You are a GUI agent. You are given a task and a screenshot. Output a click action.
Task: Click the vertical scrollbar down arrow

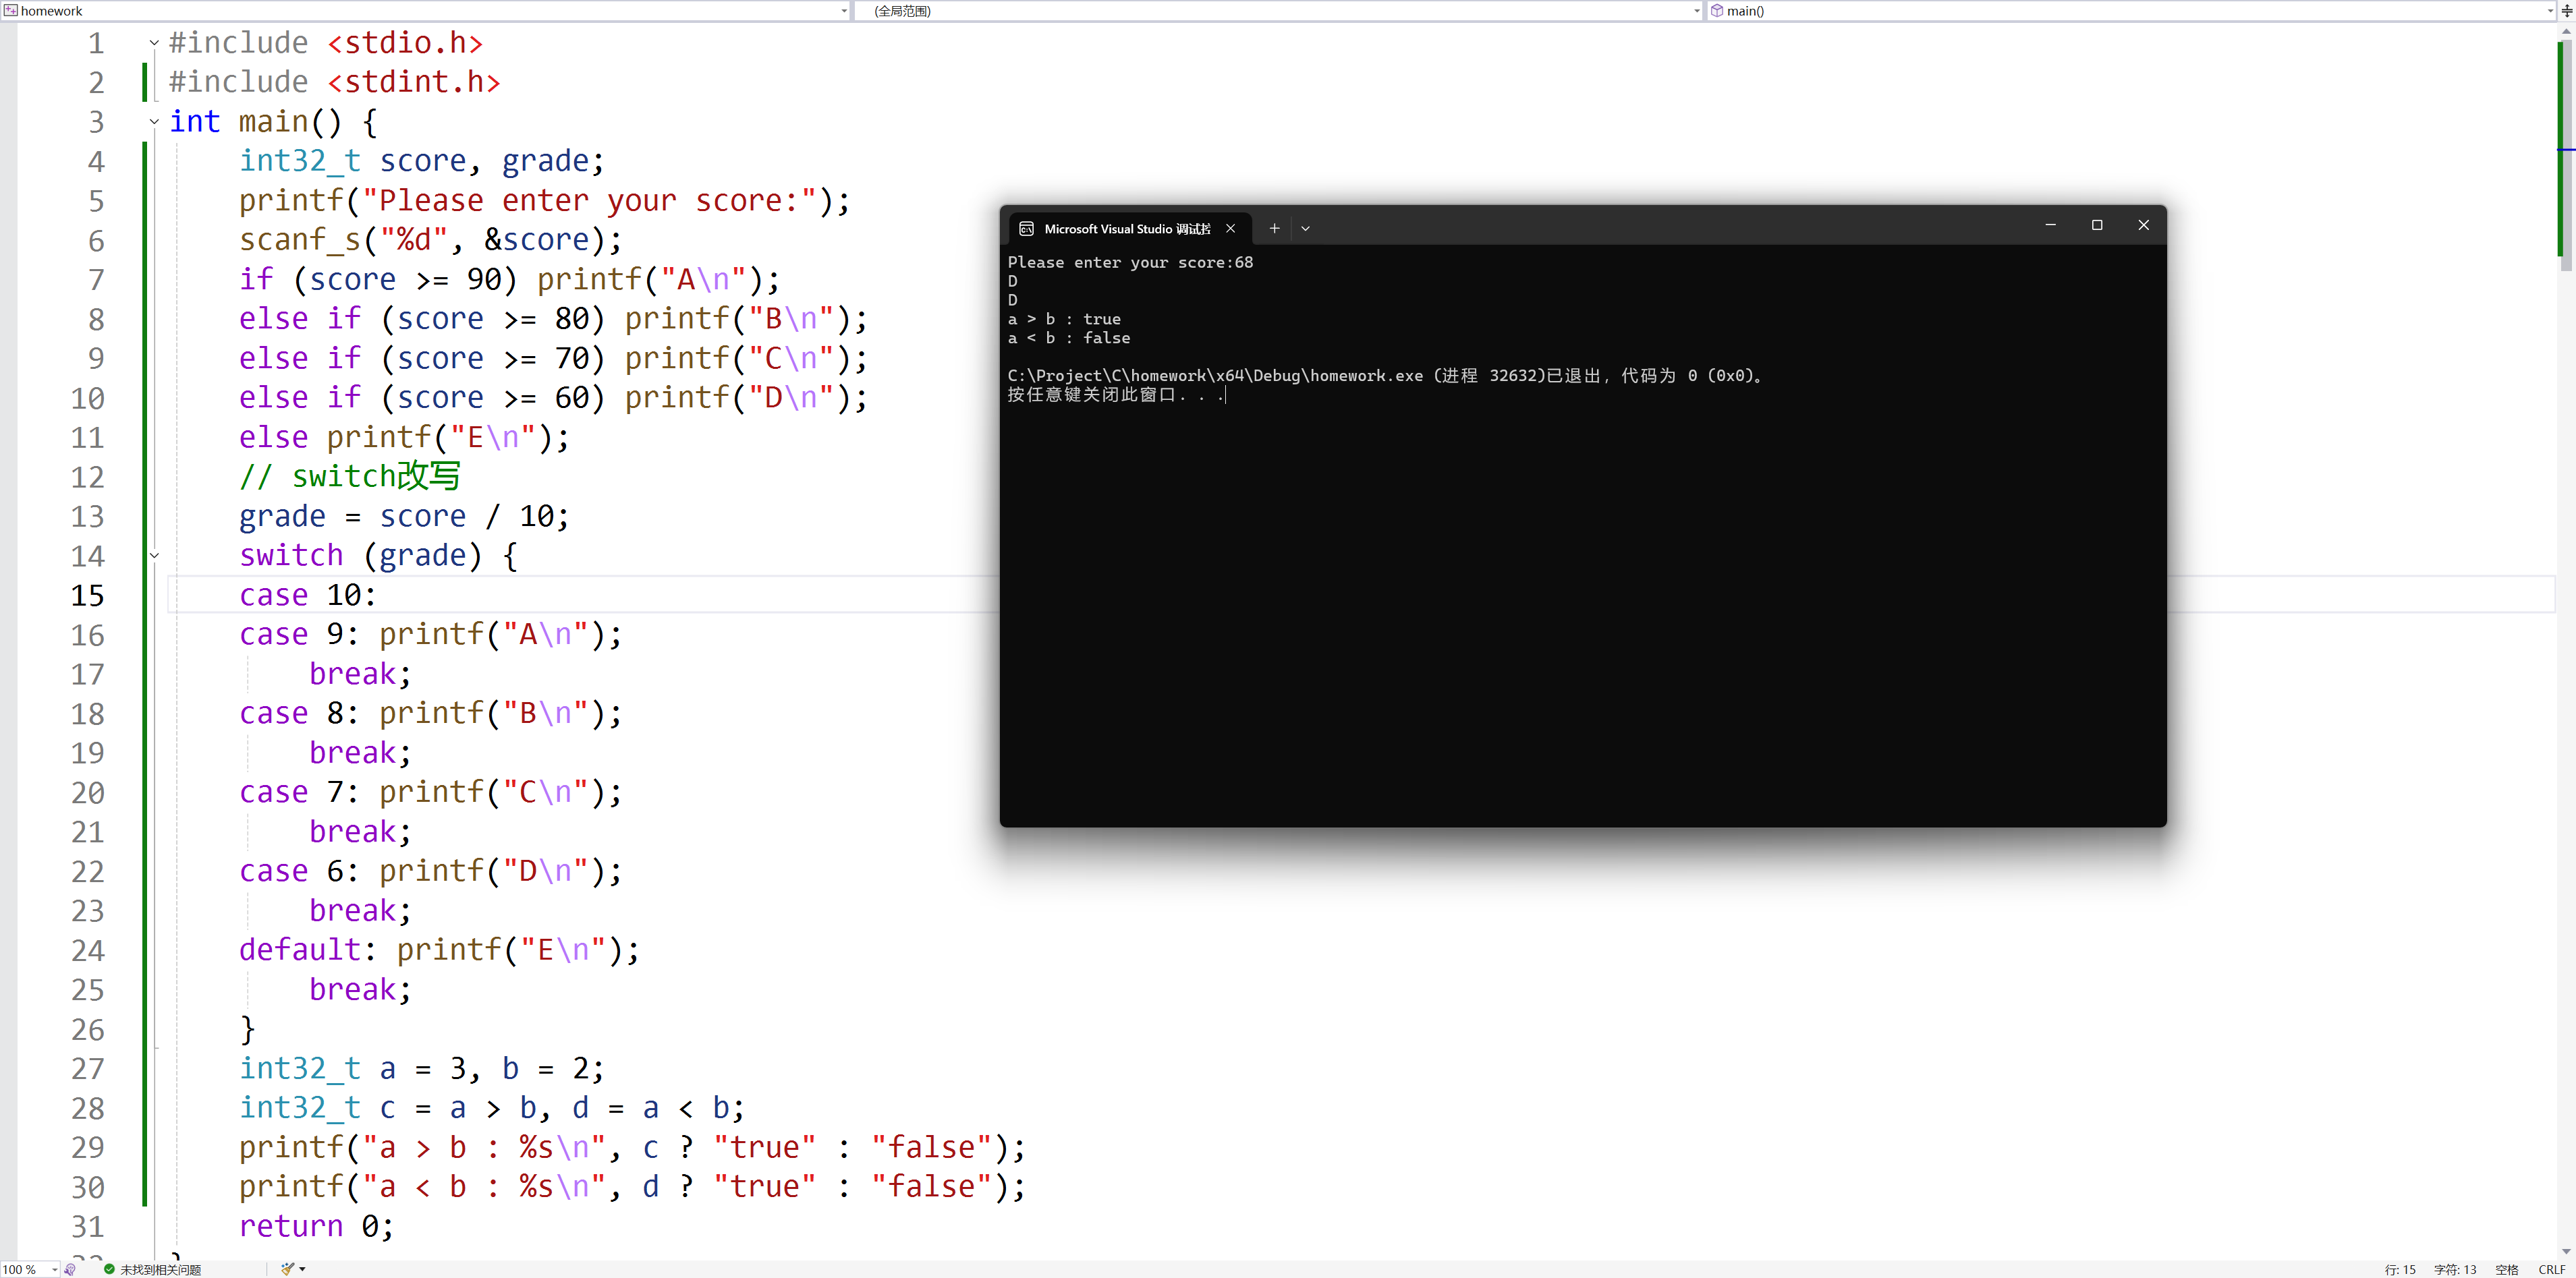click(2566, 1251)
